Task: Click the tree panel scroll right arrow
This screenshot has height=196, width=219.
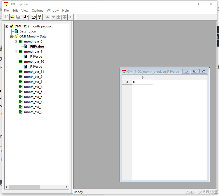Action: pos(67,187)
